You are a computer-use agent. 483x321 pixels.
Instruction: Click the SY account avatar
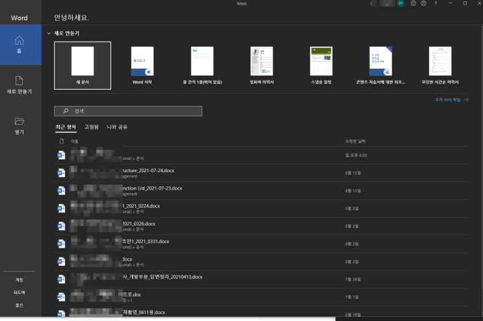tap(400, 3)
